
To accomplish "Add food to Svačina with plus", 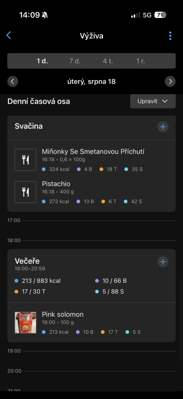I will click(x=163, y=127).
